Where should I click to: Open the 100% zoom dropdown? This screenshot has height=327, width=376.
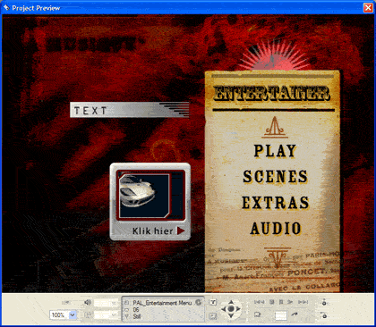[73, 314]
